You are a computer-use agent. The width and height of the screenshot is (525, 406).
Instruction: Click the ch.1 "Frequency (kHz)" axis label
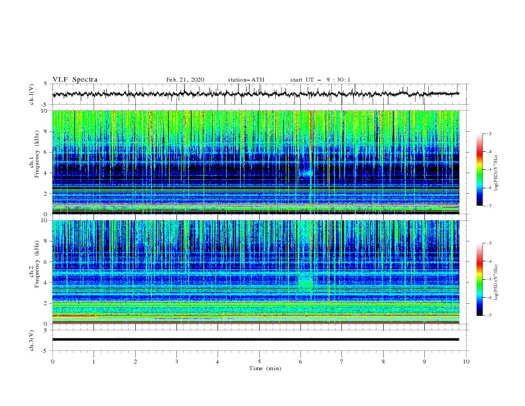pos(36,155)
